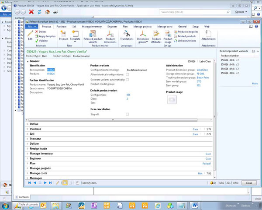The height and width of the screenshot is (210, 262).
Task: Switch to the Engineer ribbon tab
Action: [x=112, y=26]
